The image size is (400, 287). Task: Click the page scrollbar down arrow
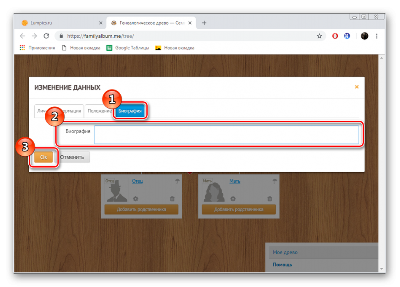point(381,269)
